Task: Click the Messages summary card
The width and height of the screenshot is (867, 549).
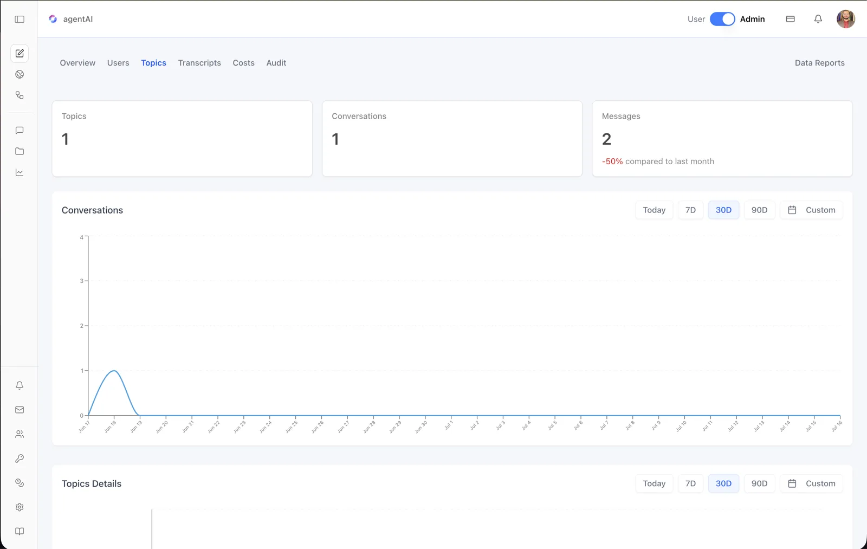Action: coord(722,139)
